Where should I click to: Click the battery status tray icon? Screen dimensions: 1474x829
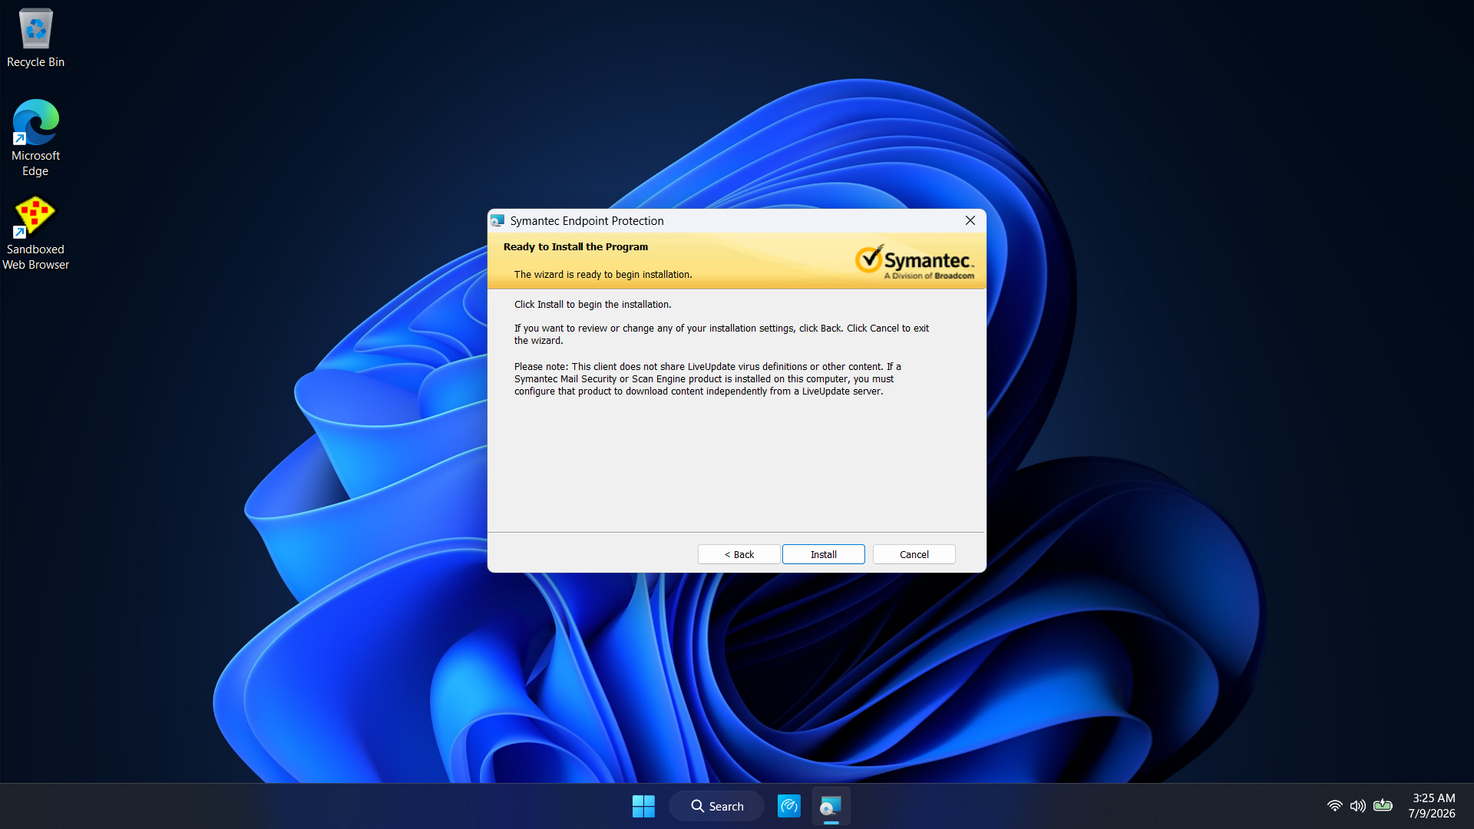[x=1383, y=806]
